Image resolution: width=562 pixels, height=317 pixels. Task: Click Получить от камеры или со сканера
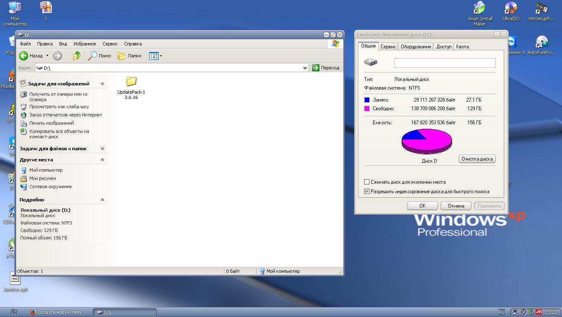pos(58,97)
